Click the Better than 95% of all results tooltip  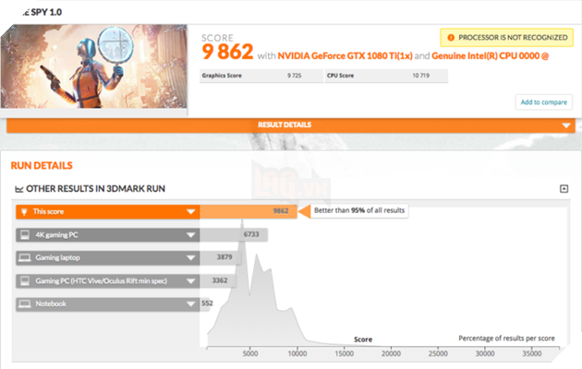(x=359, y=210)
